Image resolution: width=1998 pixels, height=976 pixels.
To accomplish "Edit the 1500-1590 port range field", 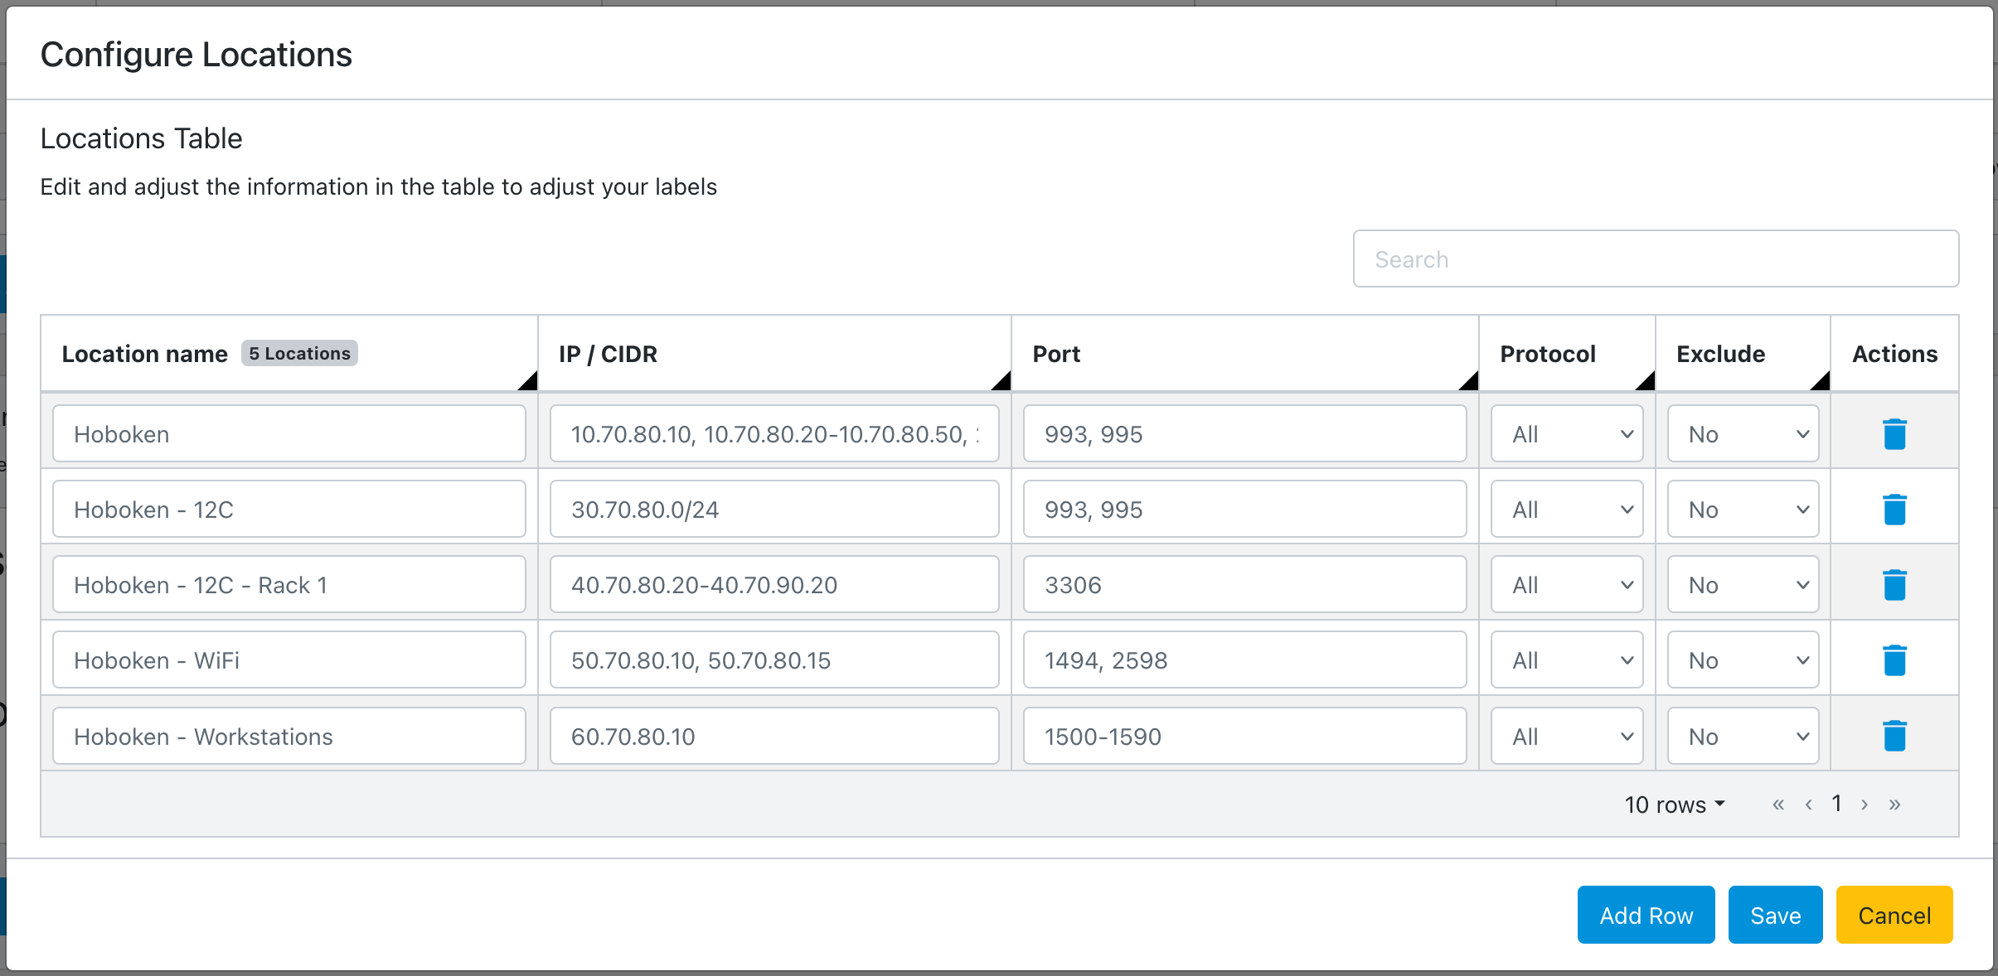I will (x=1245, y=736).
